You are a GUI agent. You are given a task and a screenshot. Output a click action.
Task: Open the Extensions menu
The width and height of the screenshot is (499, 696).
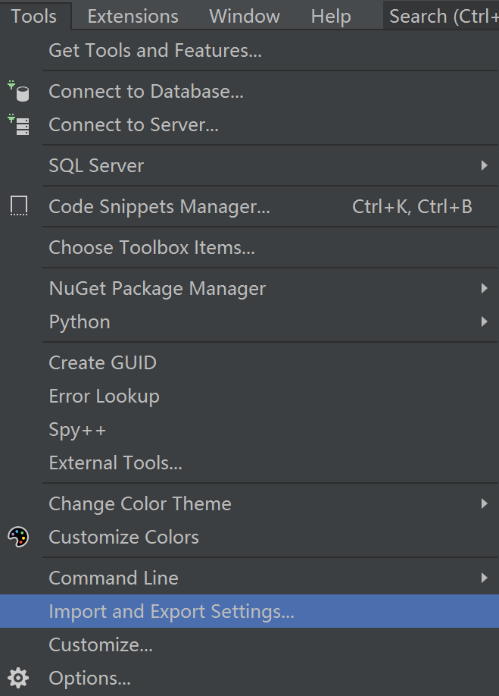tap(133, 17)
